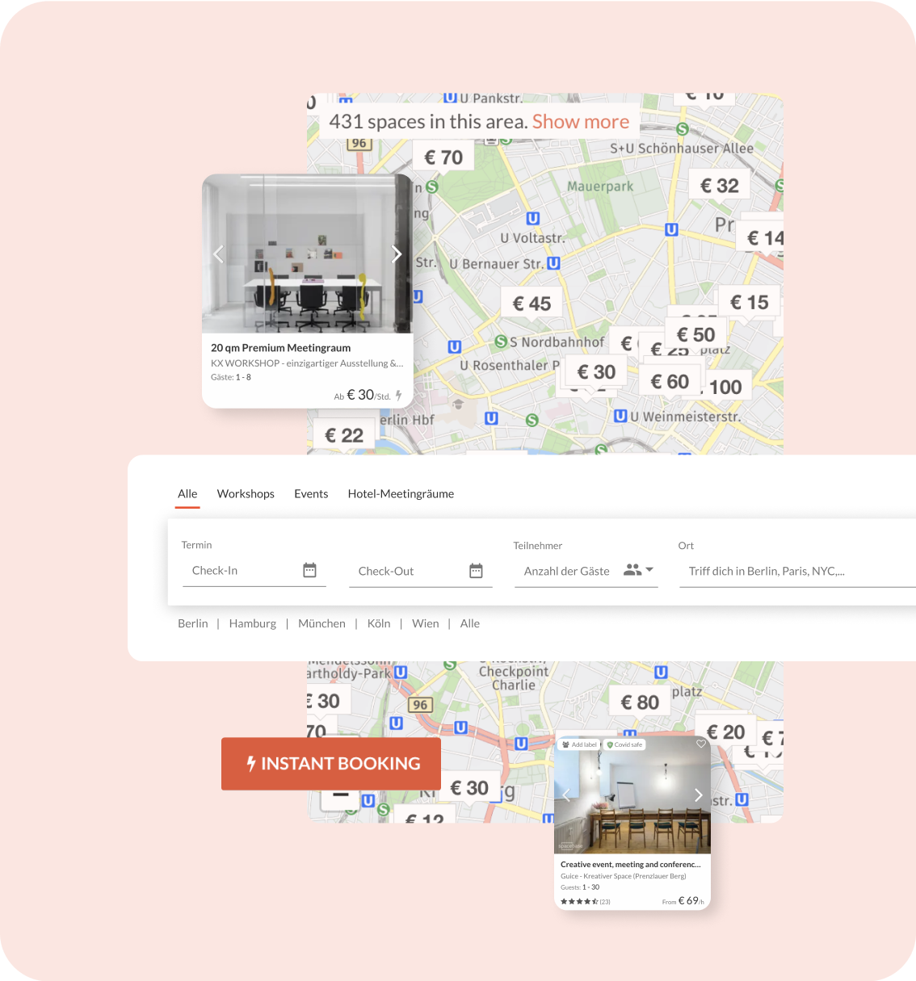Select the Hotel-Meetingräume tab
Viewport: 916px width, 981px height.
pos(401,494)
